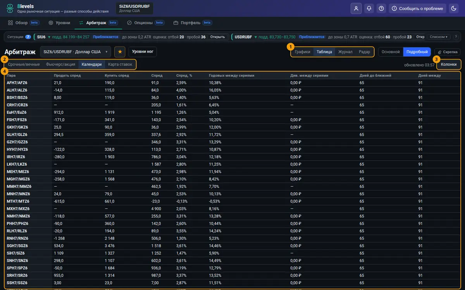
Task: Select the Карта ставок tab
Action: pos(120,64)
